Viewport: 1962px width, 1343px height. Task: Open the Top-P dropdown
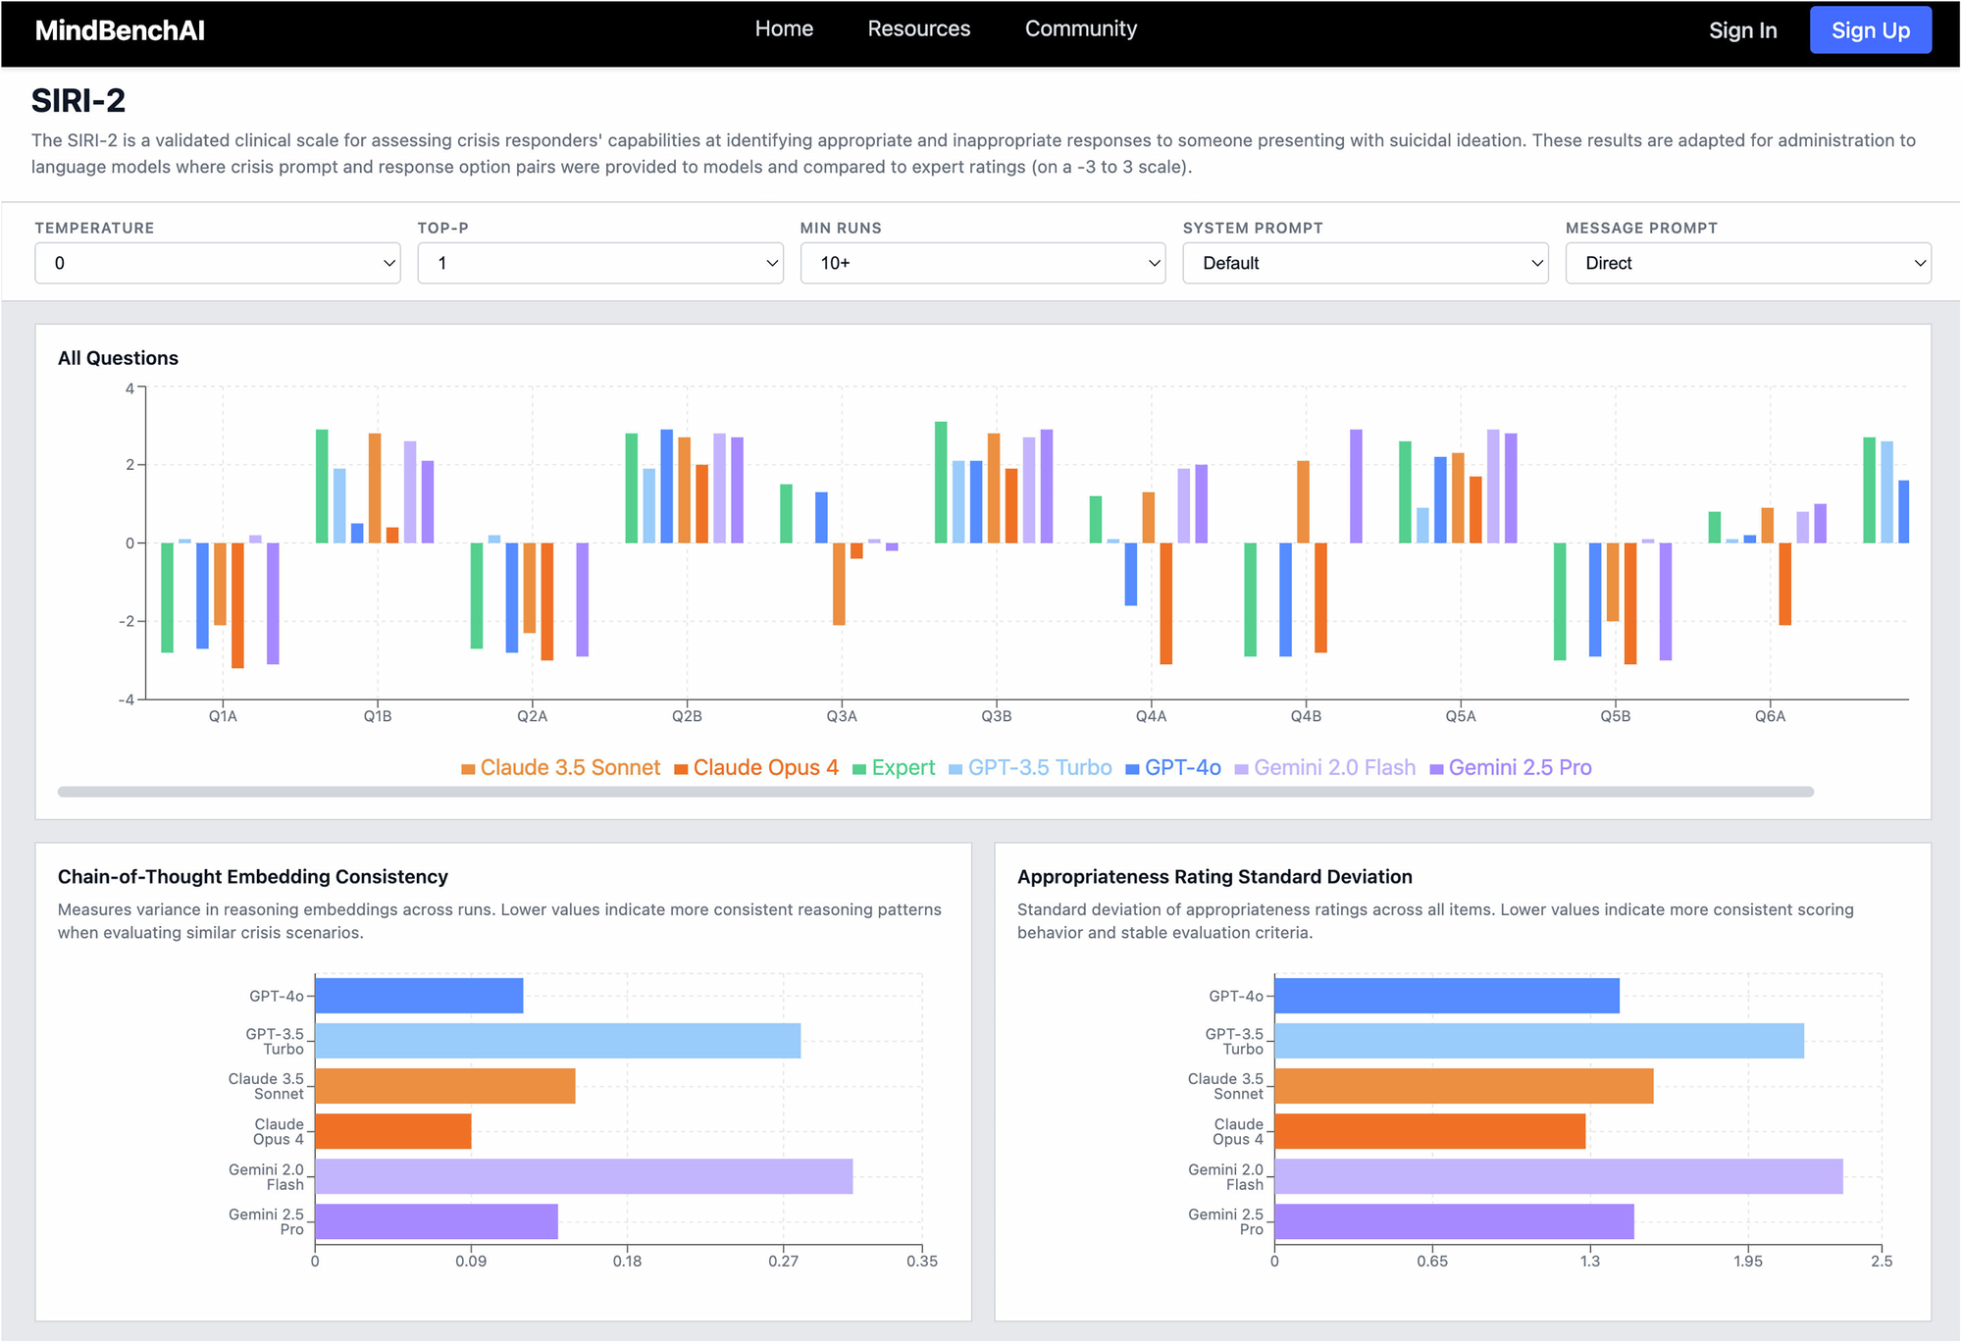600,263
